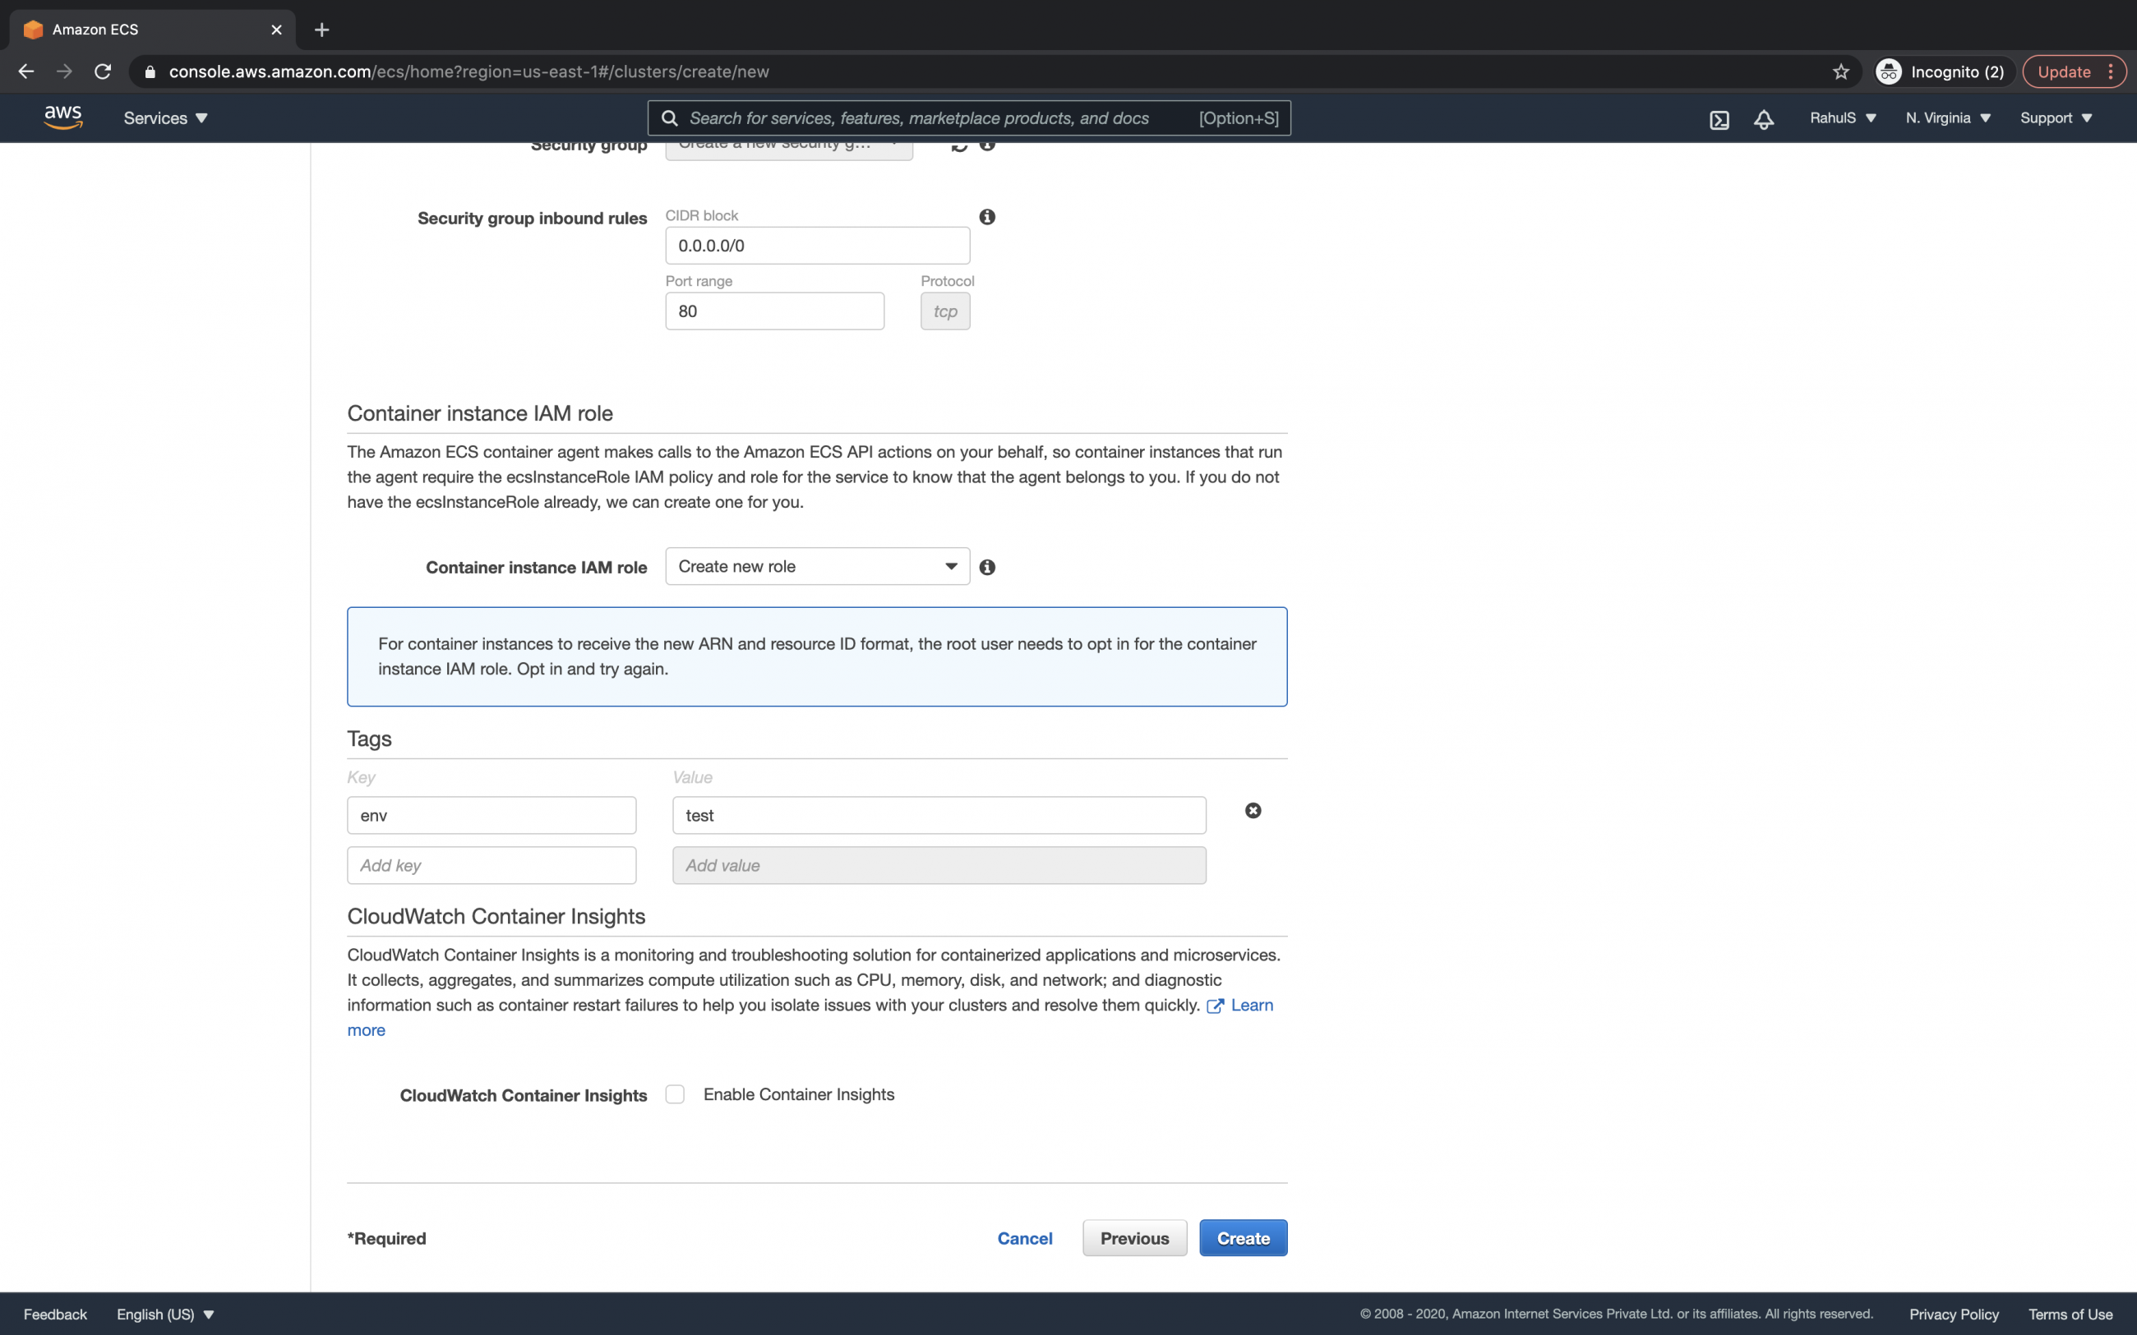
Task: Refresh the security group list
Action: 962,145
